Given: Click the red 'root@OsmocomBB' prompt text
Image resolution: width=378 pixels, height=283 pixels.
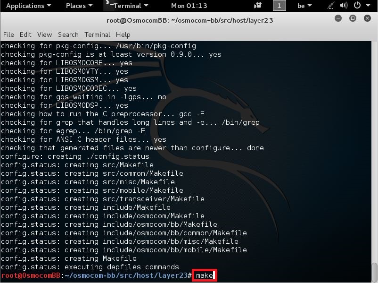Looking at the screenshot, I should (x=31, y=275).
